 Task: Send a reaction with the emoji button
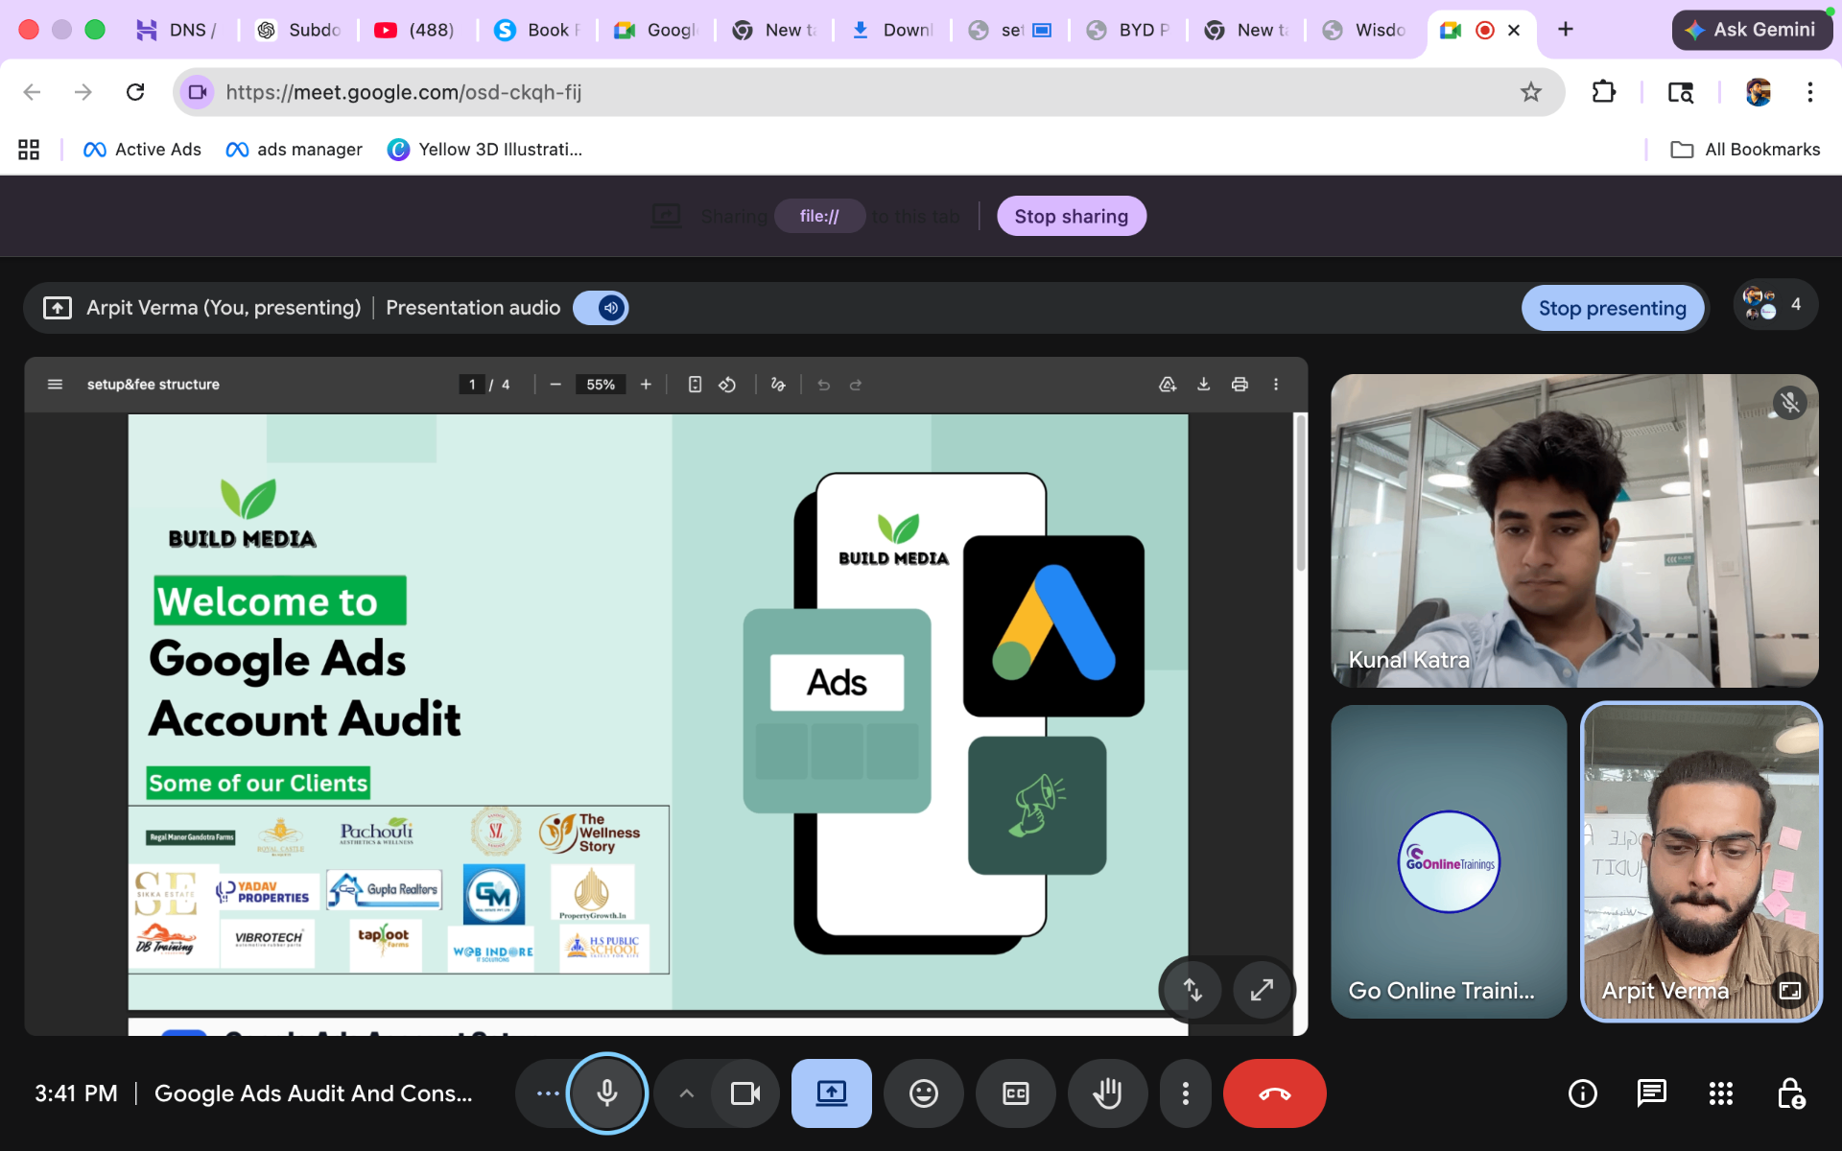click(x=923, y=1093)
